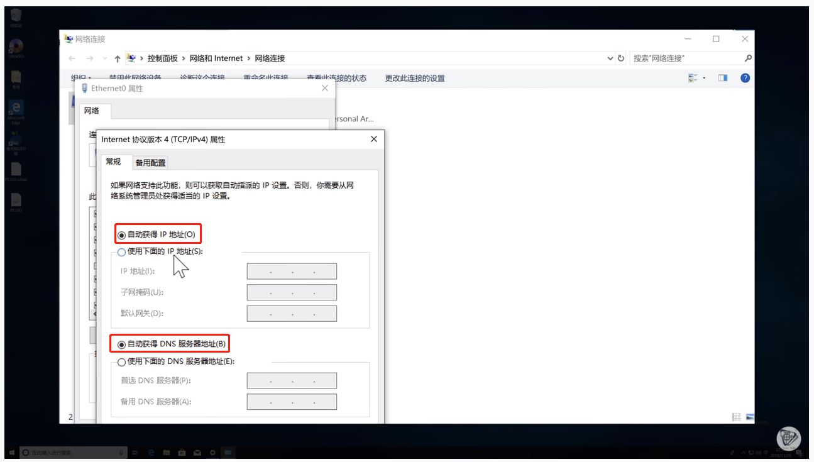Click 诊断这个连接 toolbar command

202,78
